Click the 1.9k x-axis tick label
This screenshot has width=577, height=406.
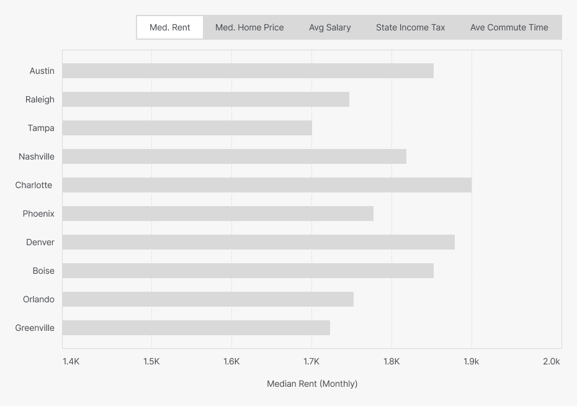point(471,361)
